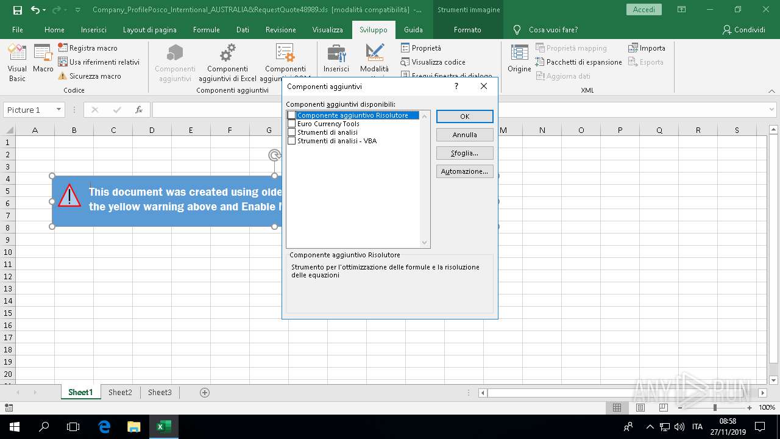The image size is (780, 439).
Task: Click the Inserisci controls button
Action: [336, 59]
